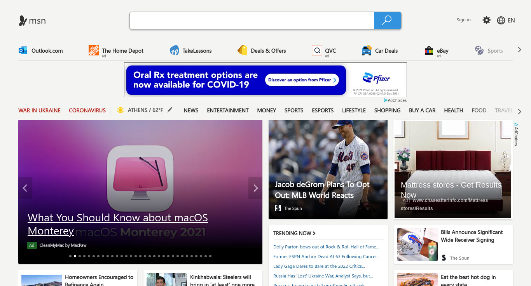This screenshot has width=531, height=286.
Task: Select the last carousel pagination dot
Action: [x=210, y=256]
